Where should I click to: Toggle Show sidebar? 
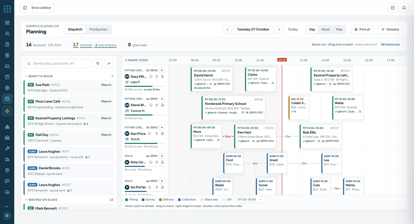click(37, 8)
